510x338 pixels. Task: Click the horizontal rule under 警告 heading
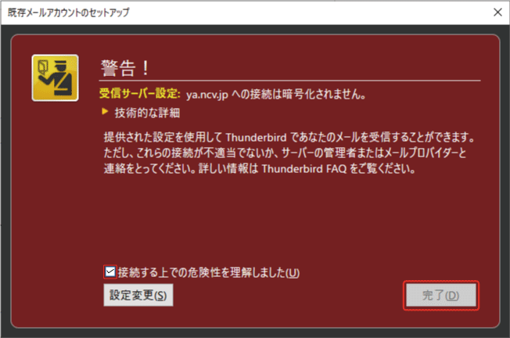[289, 80]
